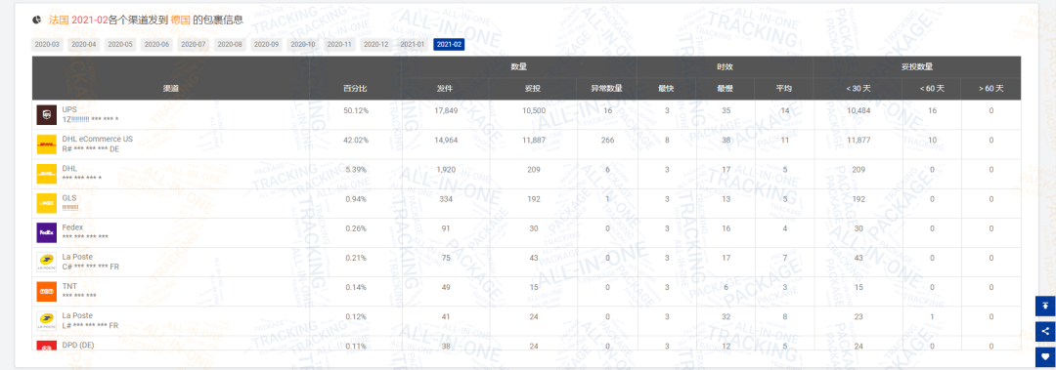
Task: Click the 266 abnormal count cell
Action: point(607,140)
